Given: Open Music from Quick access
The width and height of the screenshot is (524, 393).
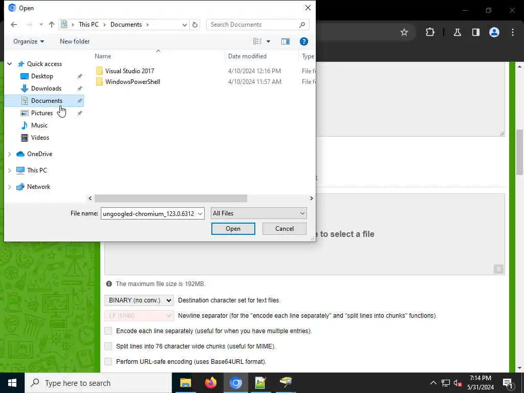Looking at the screenshot, I should click(x=39, y=125).
